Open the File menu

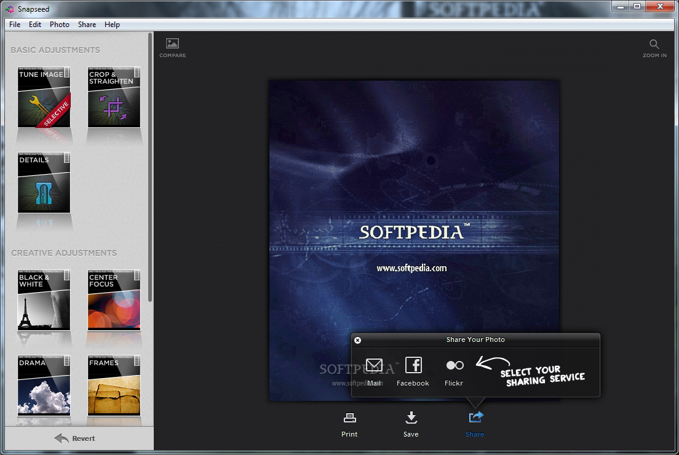(x=15, y=25)
